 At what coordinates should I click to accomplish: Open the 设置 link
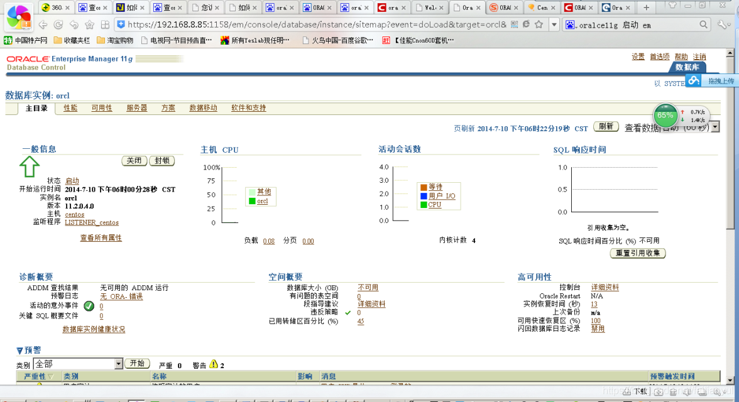pos(638,57)
